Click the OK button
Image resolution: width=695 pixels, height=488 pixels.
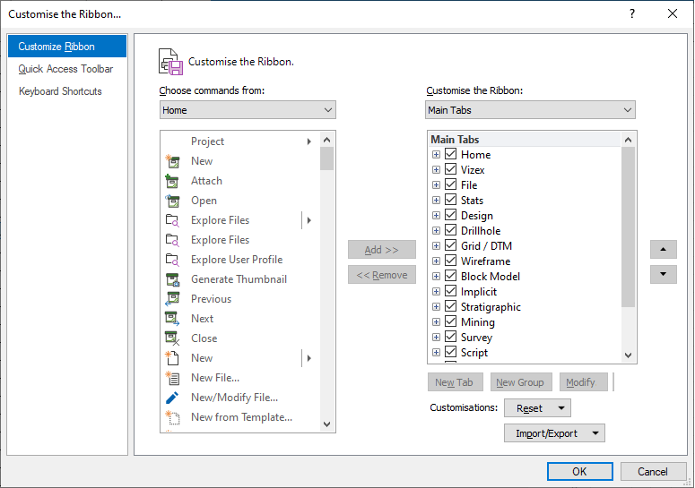(x=579, y=472)
